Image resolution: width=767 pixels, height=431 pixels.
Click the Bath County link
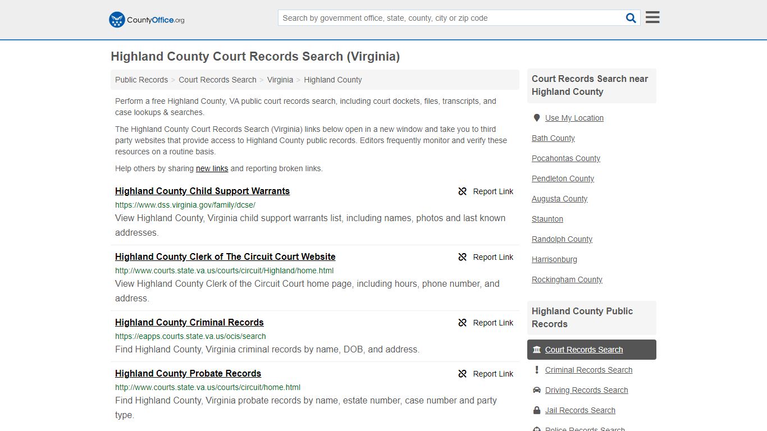pos(553,138)
